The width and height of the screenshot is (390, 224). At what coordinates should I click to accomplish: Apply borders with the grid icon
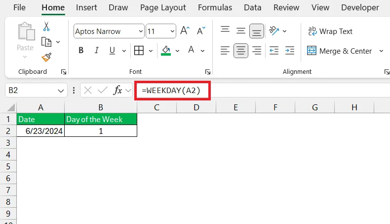(x=139, y=51)
